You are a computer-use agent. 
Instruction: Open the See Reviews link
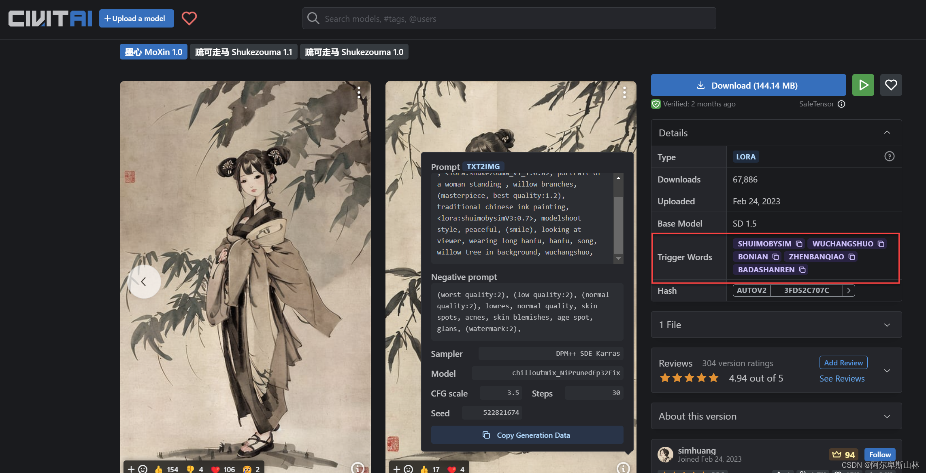(x=842, y=379)
